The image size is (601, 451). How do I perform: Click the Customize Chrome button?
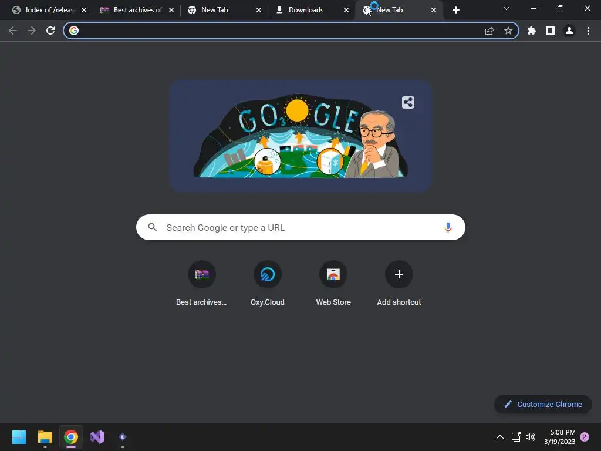[543, 404]
